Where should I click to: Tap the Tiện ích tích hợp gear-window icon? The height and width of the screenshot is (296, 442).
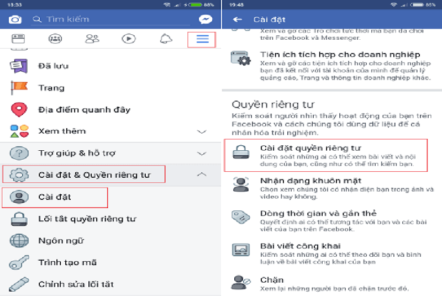click(x=240, y=59)
